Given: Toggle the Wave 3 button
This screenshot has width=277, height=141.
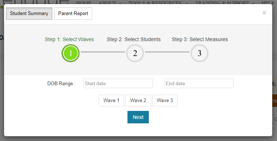Looking at the screenshot, I should pyautogui.click(x=165, y=101).
